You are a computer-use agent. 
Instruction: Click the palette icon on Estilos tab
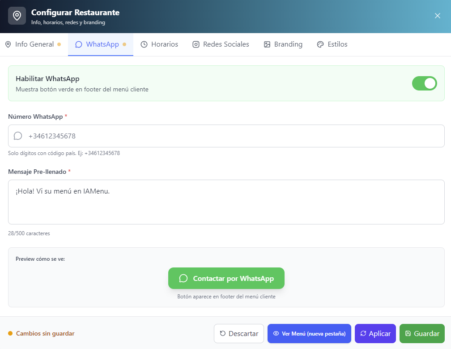pyautogui.click(x=320, y=44)
